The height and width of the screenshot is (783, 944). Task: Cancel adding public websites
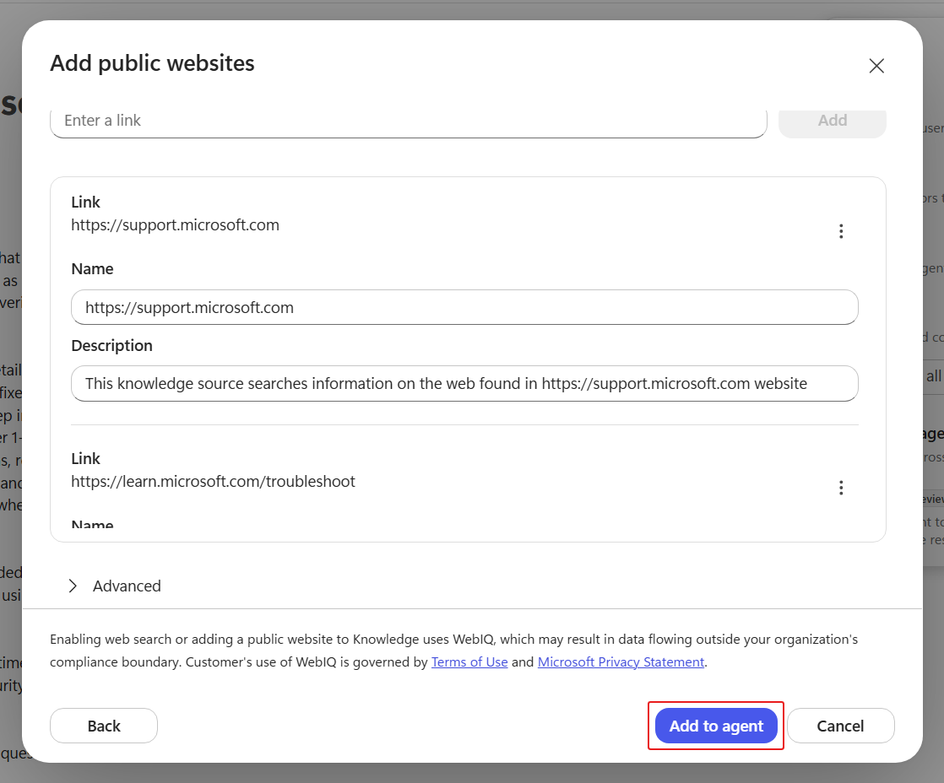pyautogui.click(x=840, y=726)
